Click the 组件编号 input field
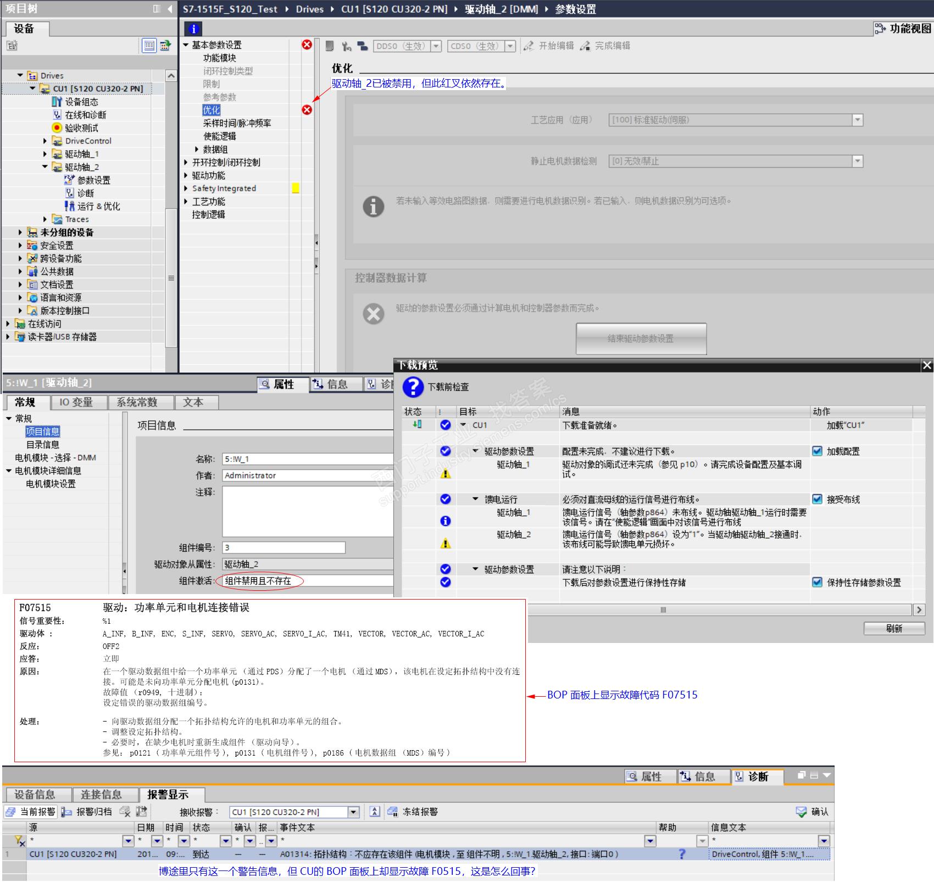The height and width of the screenshot is (882, 934). pos(283,547)
